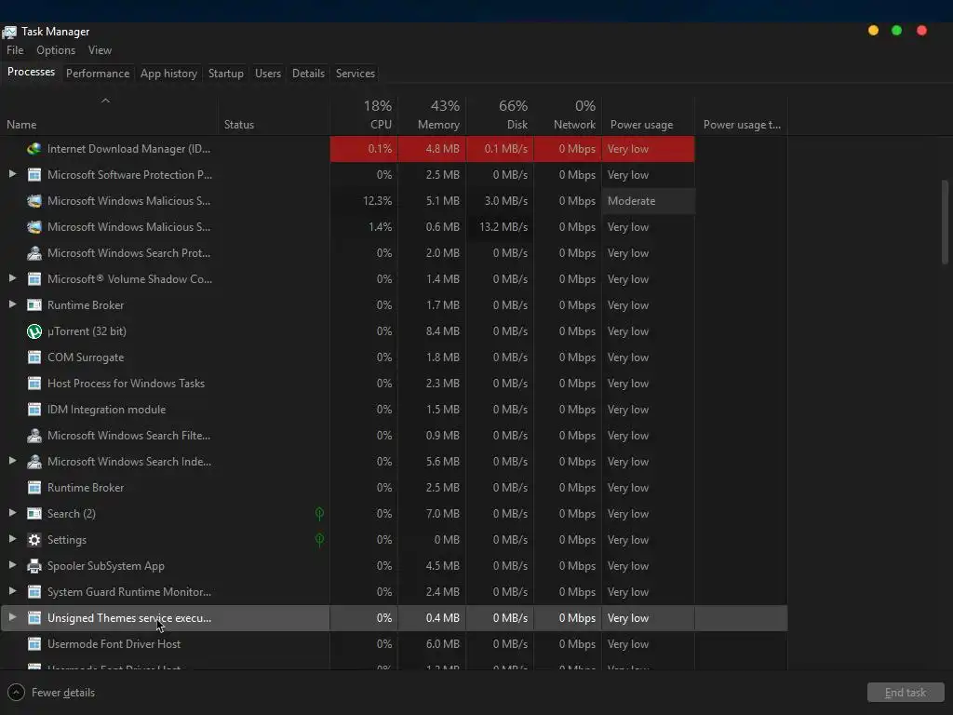Screen dimensions: 953x715
Task: Click the Unsigned Themes service icon
Action: pyautogui.click(x=34, y=618)
